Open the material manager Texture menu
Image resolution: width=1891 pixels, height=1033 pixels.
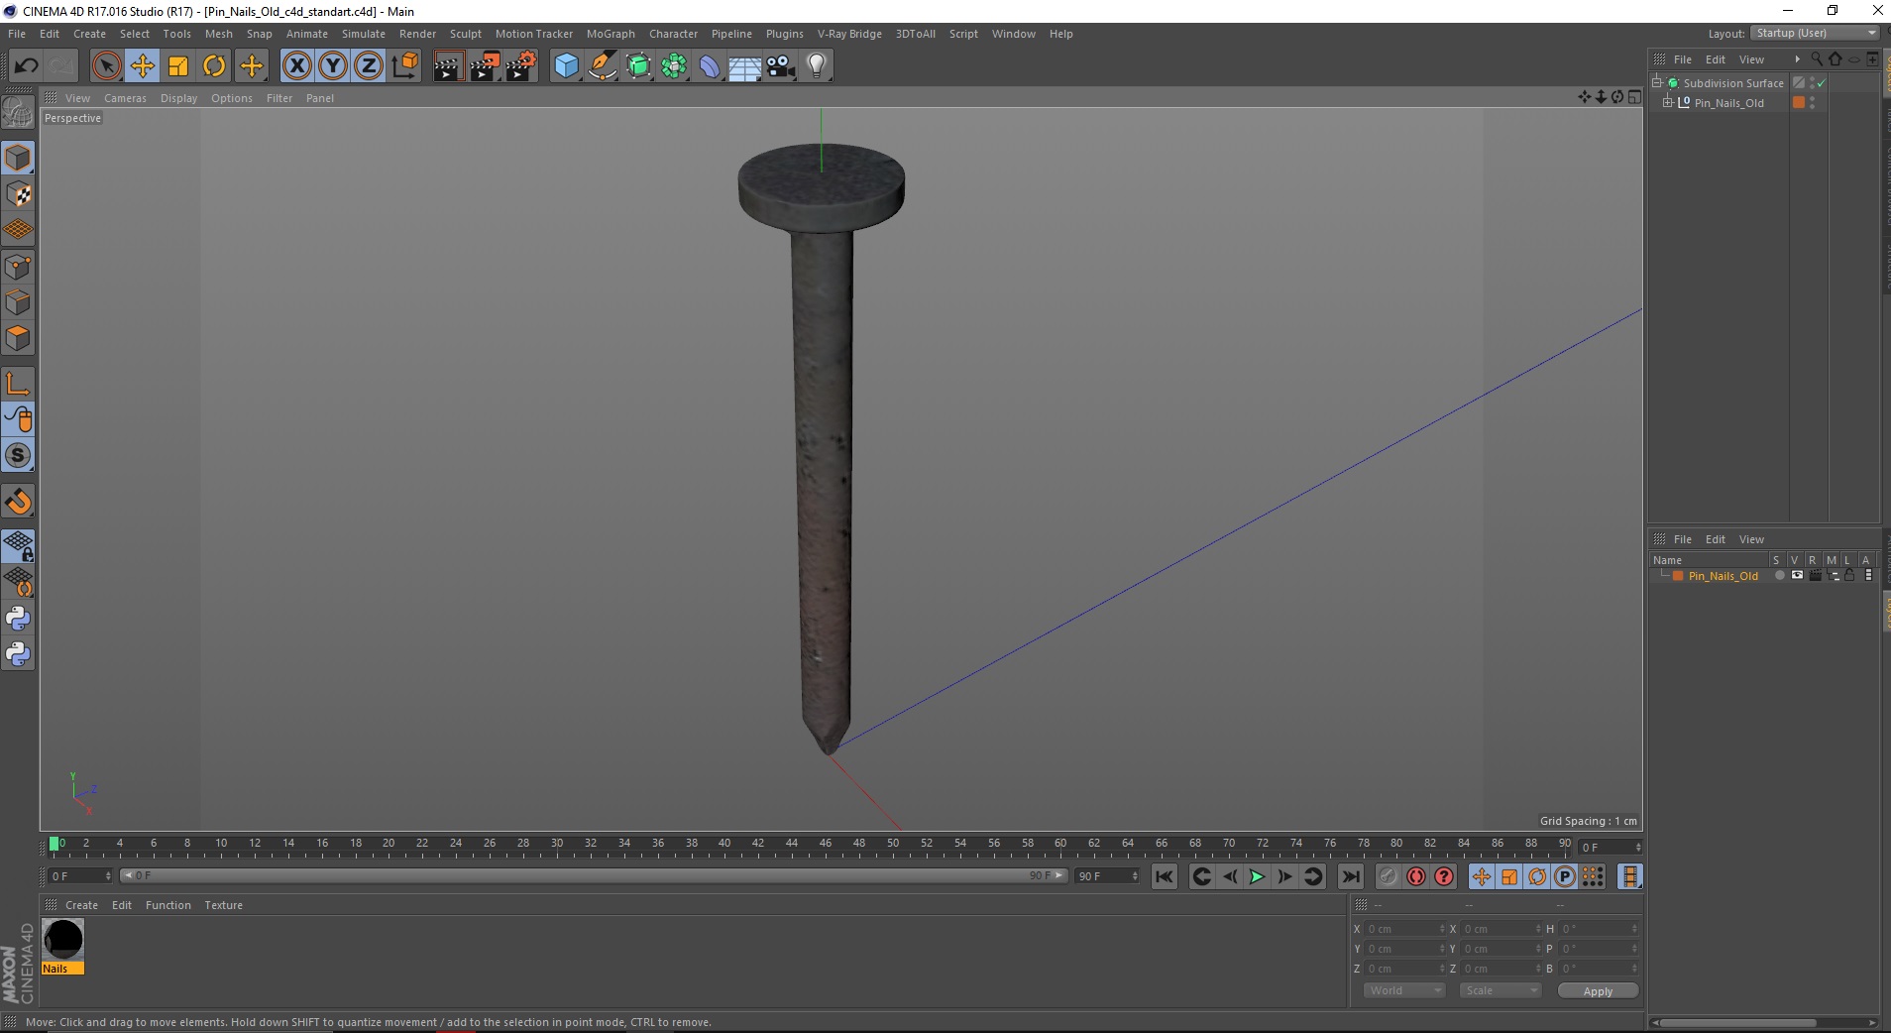coord(223,905)
